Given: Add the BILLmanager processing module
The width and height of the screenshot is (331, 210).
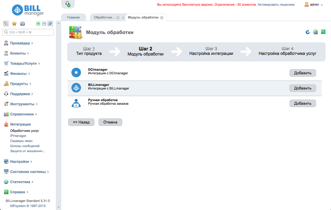Looking at the screenshot, I should tap(303, 88).
